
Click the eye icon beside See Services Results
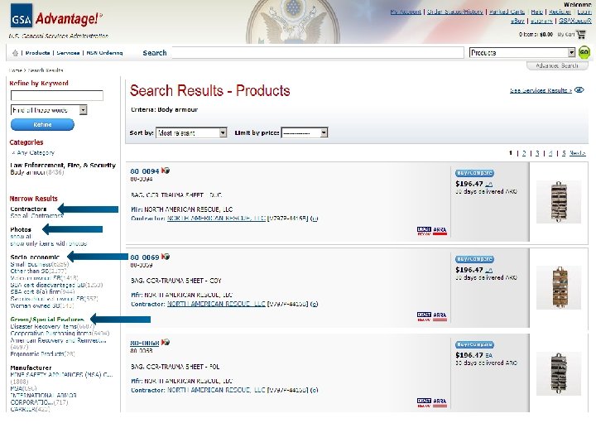coord(579,90)
